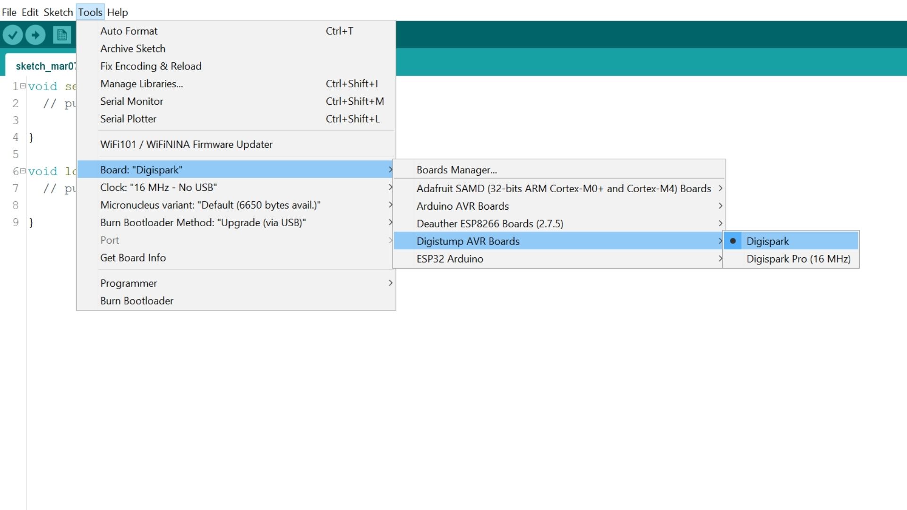
Task: Open the Help menu
Action: coord(118,12)
